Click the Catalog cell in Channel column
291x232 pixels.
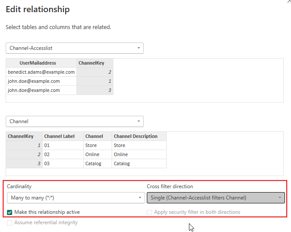tap(93, 163)
